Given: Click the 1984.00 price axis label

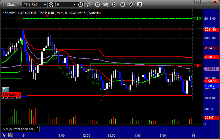Looking at the screenshot, I should coord(210,98).
